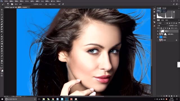Open the 编辑 menu
The width and height of the screenshot is (180, 101).
click(11, 1)
